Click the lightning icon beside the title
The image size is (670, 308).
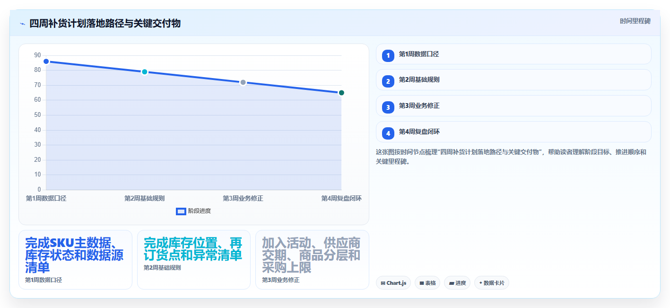coord(22,23)
